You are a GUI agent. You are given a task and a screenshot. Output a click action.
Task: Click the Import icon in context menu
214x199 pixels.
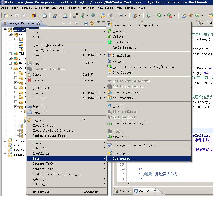click(x=29, y=106)
